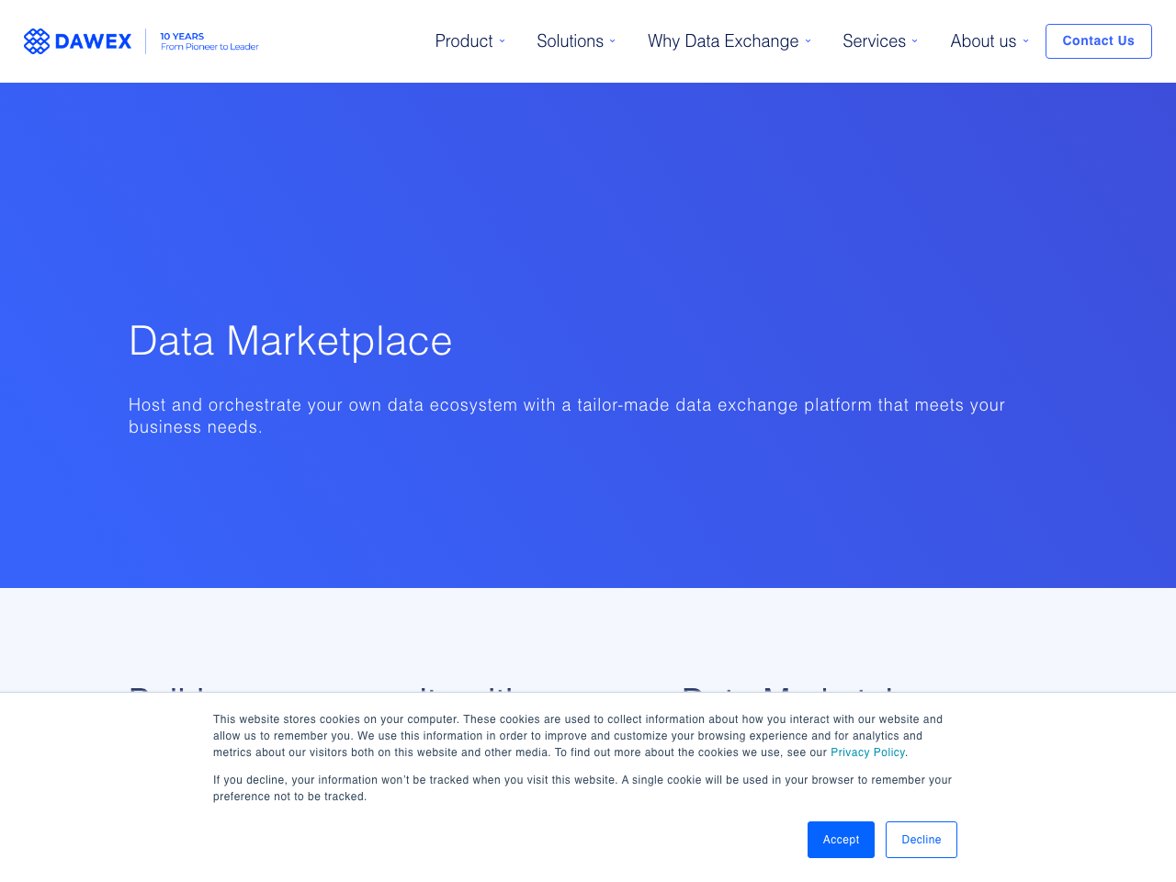Screen dimensions: 1176x882
Task: Open the Product menu
Action: coord(464,40)
